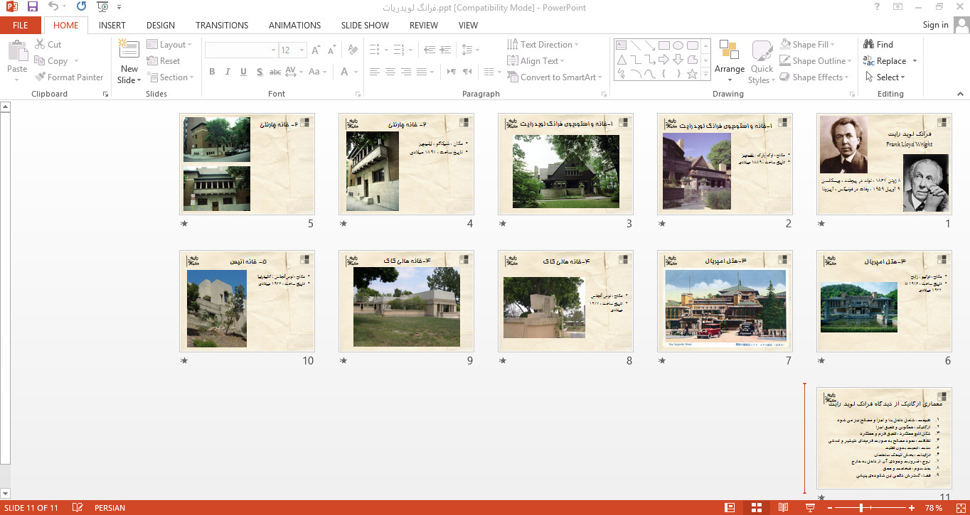970x515 pixels.
Task: Launch Slide Show from the status bar icon
Action: [x=809, y=508]
